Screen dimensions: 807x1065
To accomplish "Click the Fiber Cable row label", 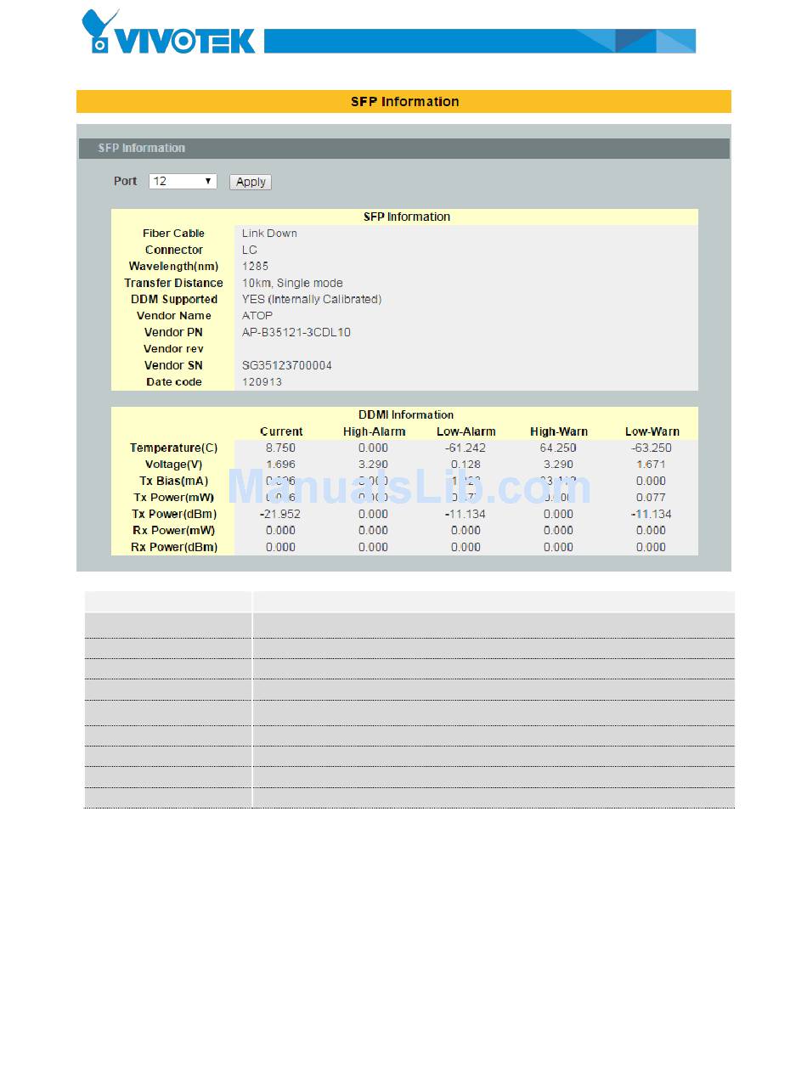I will [173, 234].
